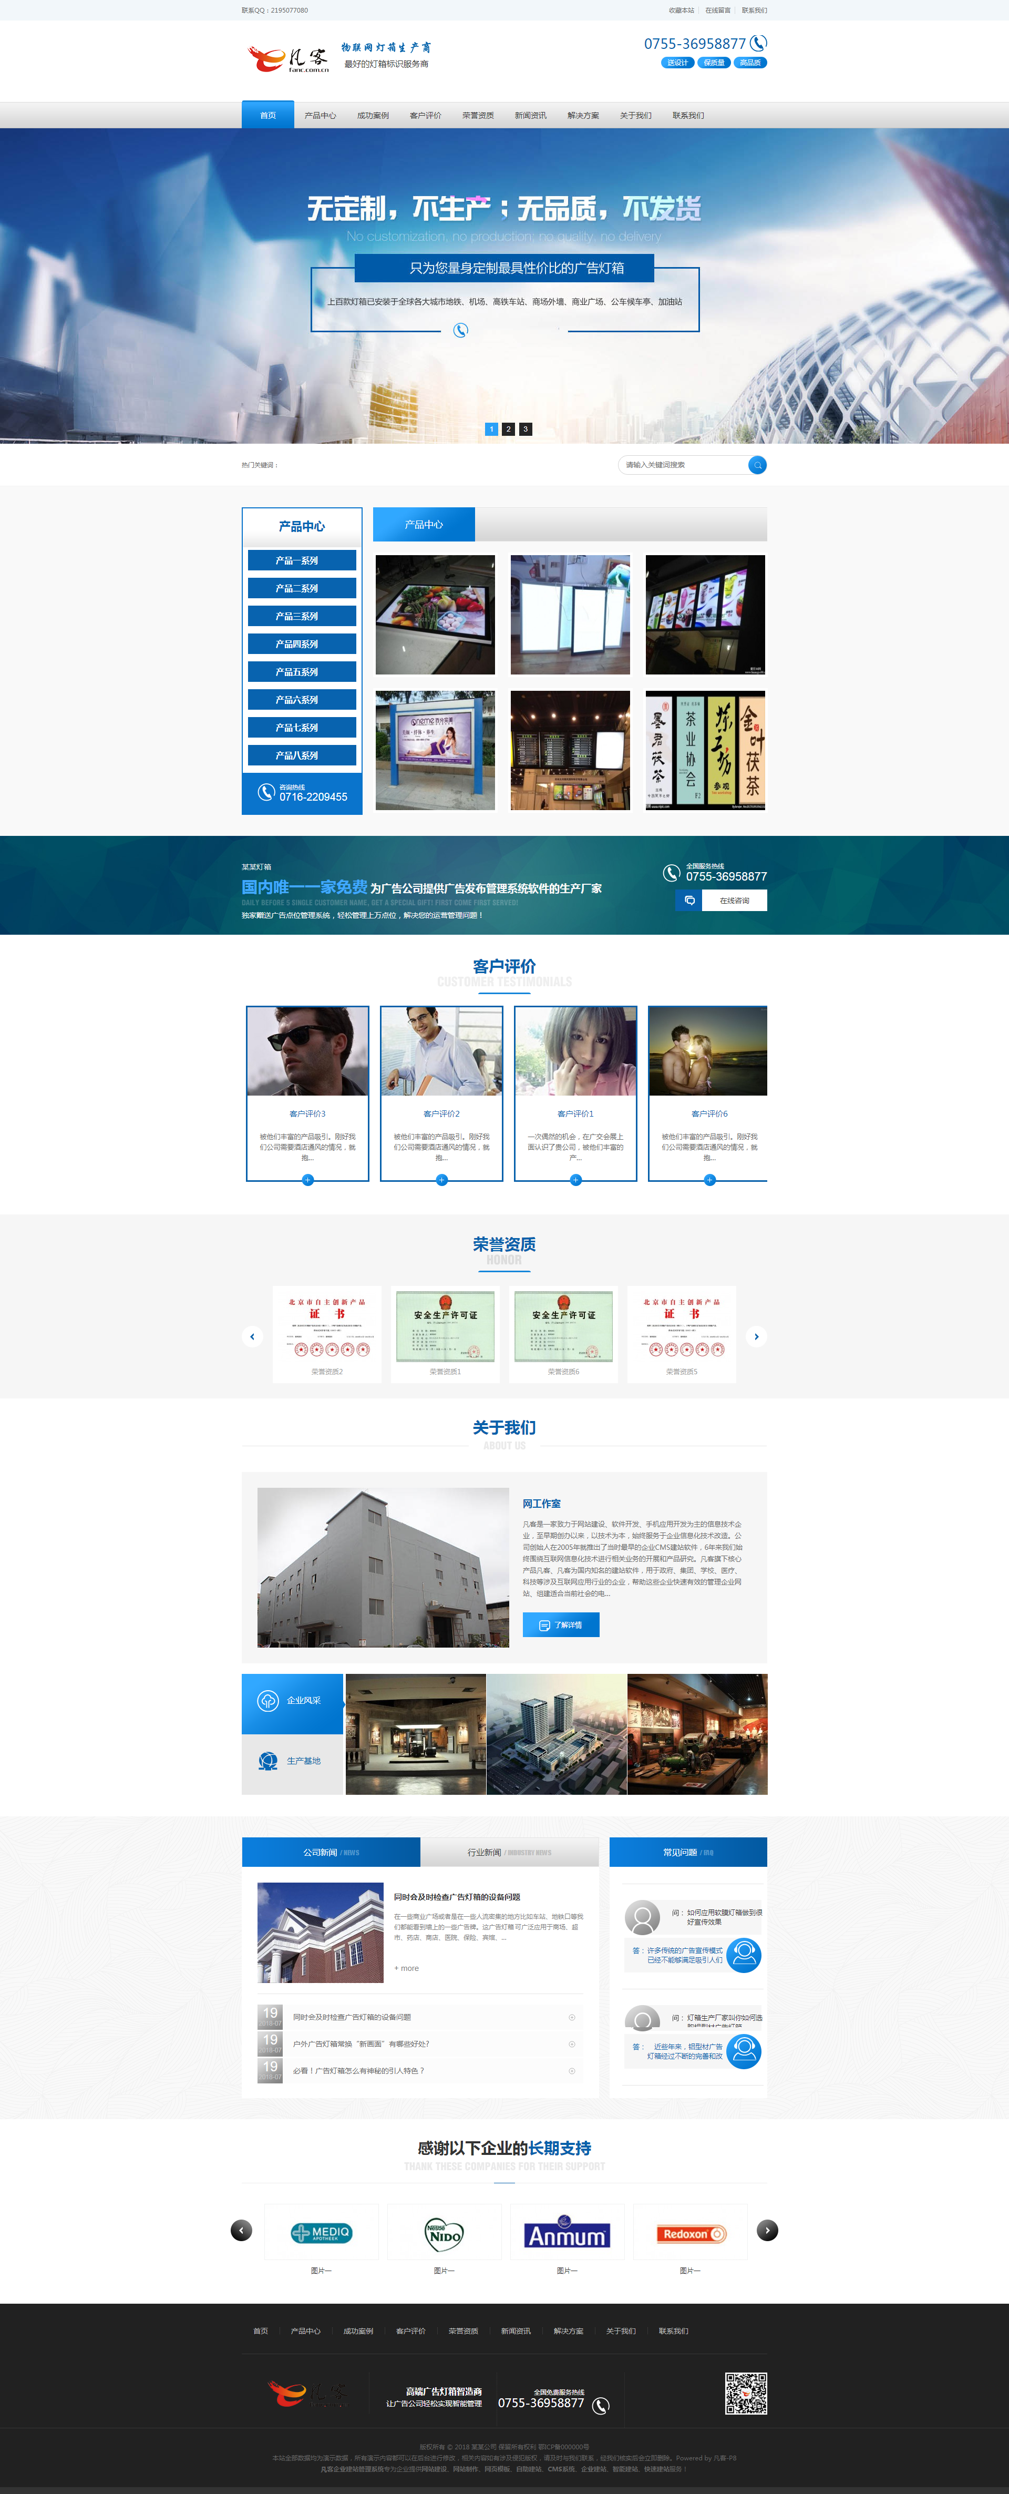Switch to the 公司新闻 tab
Image resolution: width=1009 pixels, height=2494 pixels.
tap(331, 1852)
